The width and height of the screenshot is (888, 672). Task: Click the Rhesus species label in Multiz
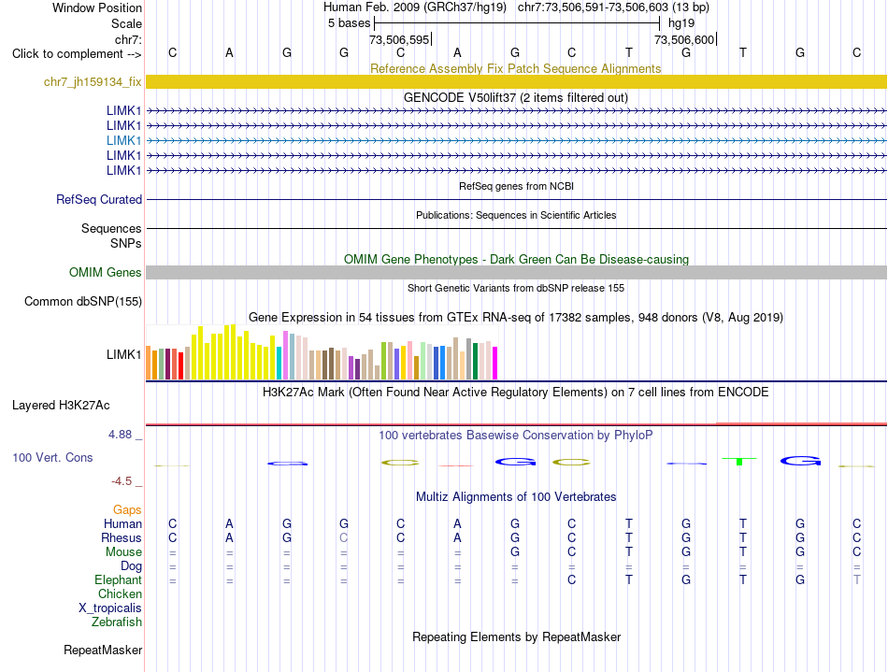(x=122, y=537)
